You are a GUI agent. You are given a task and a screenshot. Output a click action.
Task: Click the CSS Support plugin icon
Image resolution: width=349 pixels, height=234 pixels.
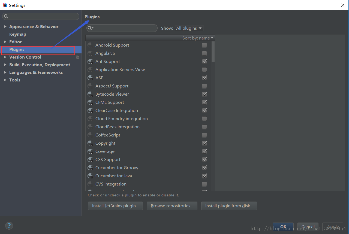coord(90,160)
